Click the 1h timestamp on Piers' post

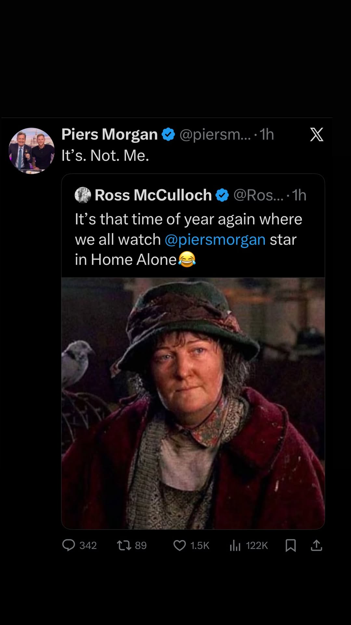(266, 134)
